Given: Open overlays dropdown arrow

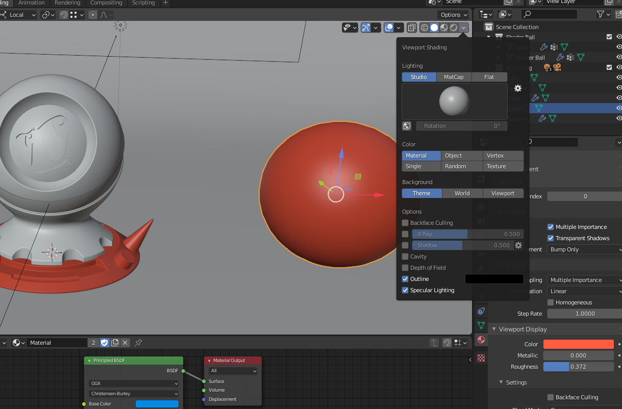Looking at the screenshot, I should (399, 28).
